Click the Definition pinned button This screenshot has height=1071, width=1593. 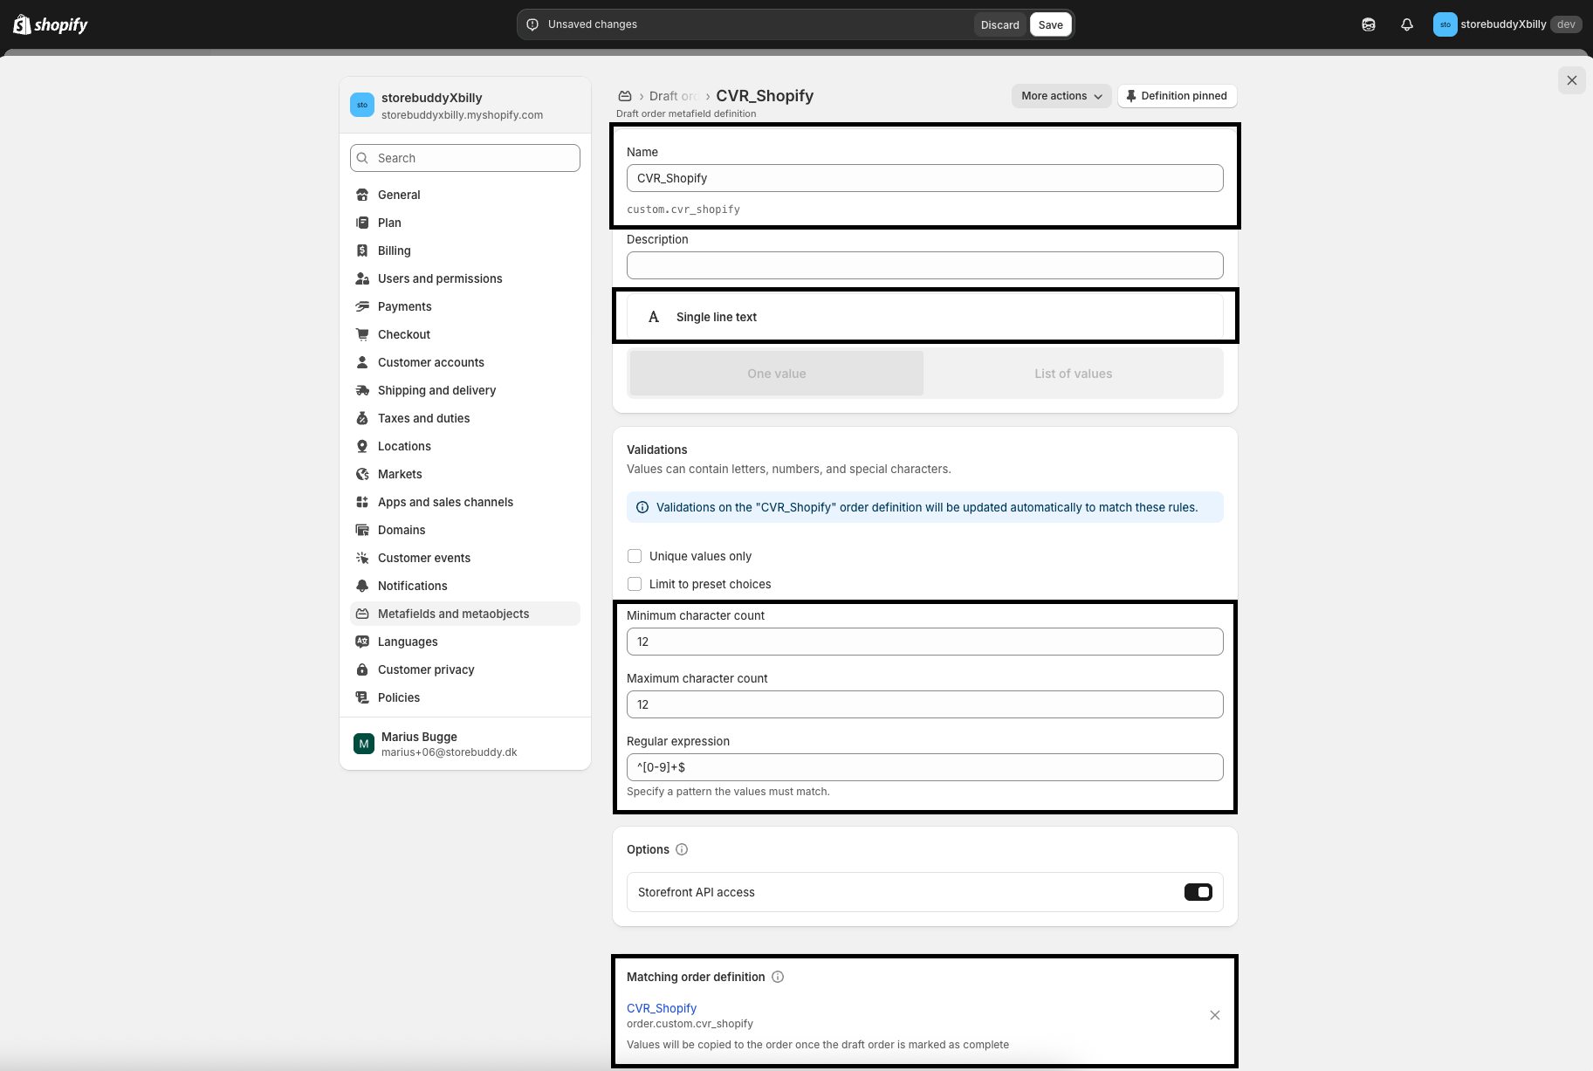1176,96
